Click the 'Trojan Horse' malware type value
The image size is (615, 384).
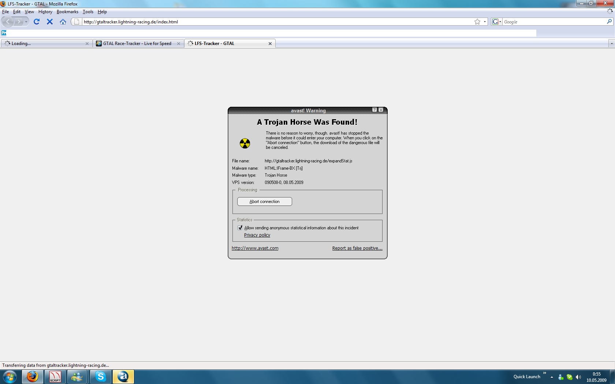pyautogui.click(x=276, y=175)
